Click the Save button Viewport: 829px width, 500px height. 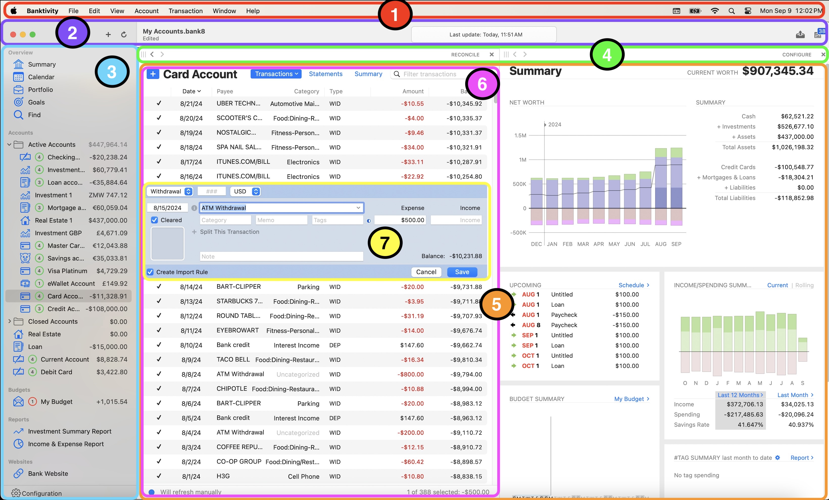coord(461,272)
